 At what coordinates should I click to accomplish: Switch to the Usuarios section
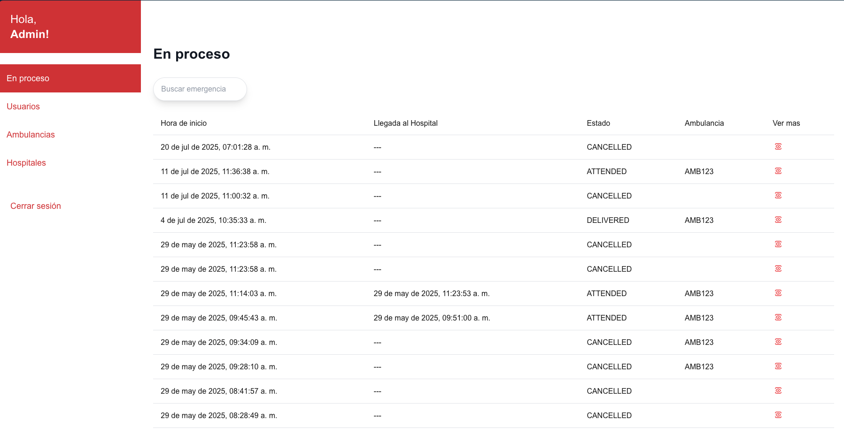pyautogui.click(x=23, y=107)
